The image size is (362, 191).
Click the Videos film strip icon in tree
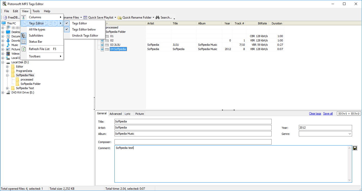pyautogui.click(x=8, y=54)
